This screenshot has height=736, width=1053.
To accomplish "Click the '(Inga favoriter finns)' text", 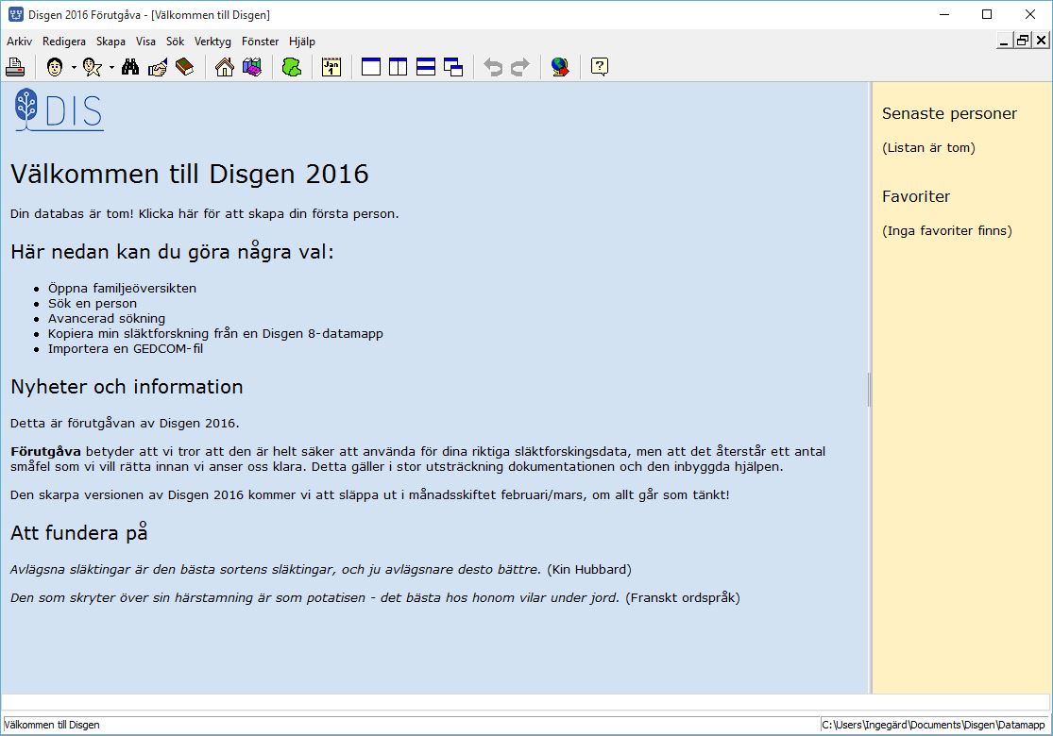I will [x=947, y=231].
